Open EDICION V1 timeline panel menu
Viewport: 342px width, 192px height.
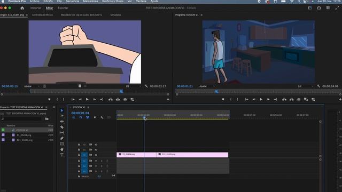[88, 107]
